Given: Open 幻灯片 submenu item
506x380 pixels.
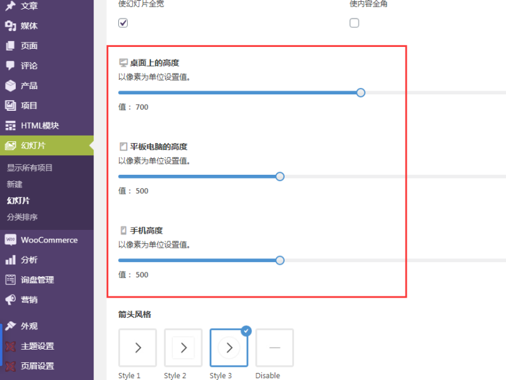Looking at the screenshot, I should [18, 201].
